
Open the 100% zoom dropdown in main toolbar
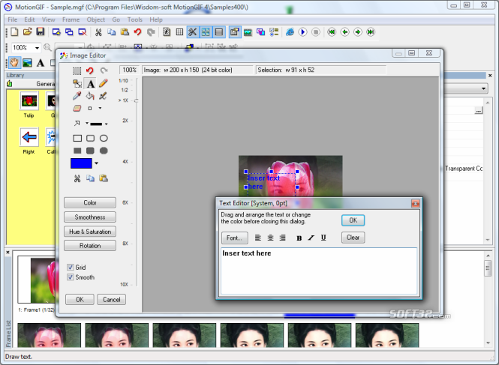coord(37,48)
